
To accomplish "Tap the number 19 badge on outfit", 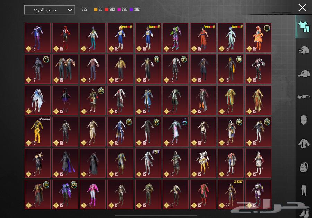I will 239,59.
